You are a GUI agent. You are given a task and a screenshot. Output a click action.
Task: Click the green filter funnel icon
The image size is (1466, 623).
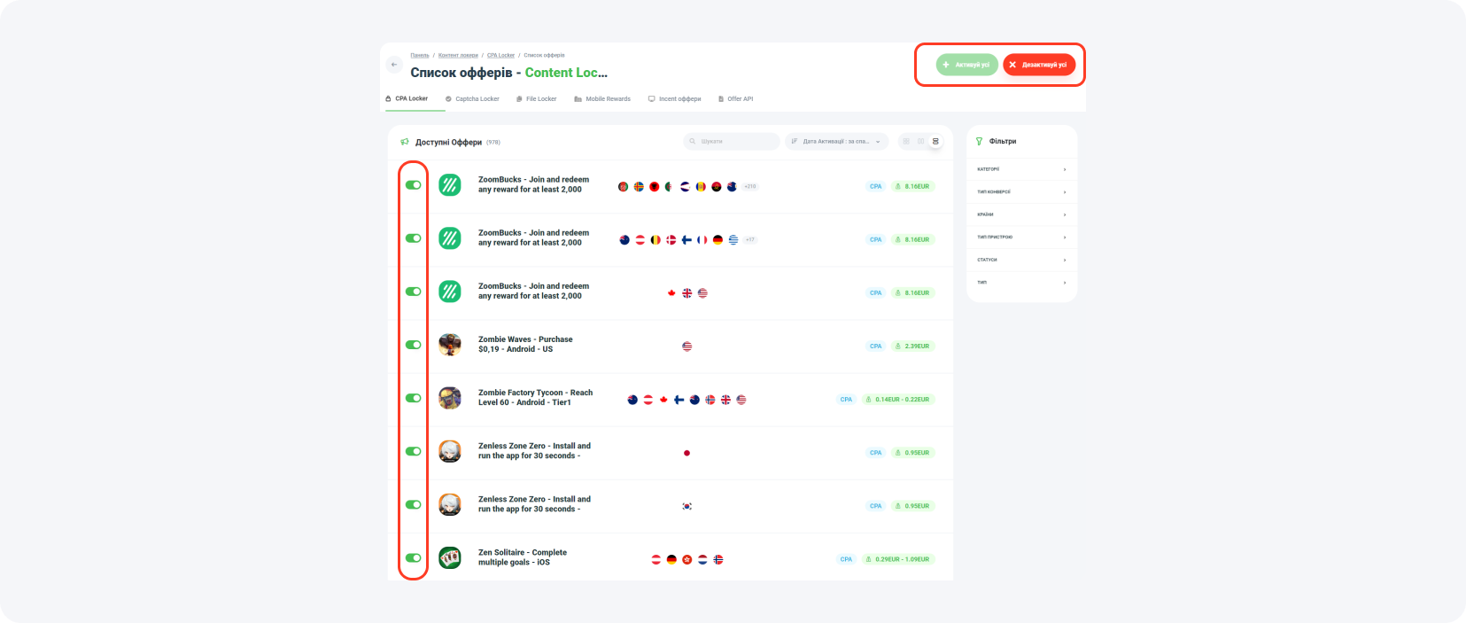[x=979, y=142]
